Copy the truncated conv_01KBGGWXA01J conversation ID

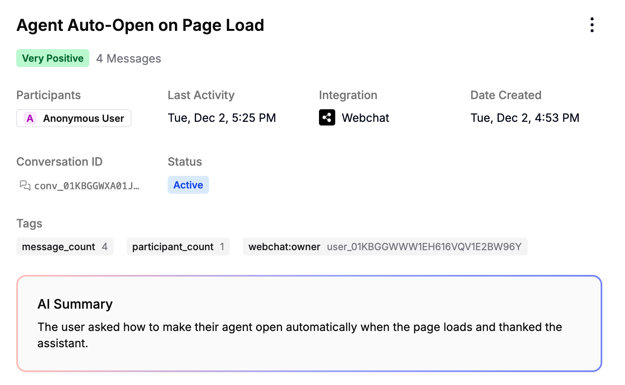(x=87, y=186)
